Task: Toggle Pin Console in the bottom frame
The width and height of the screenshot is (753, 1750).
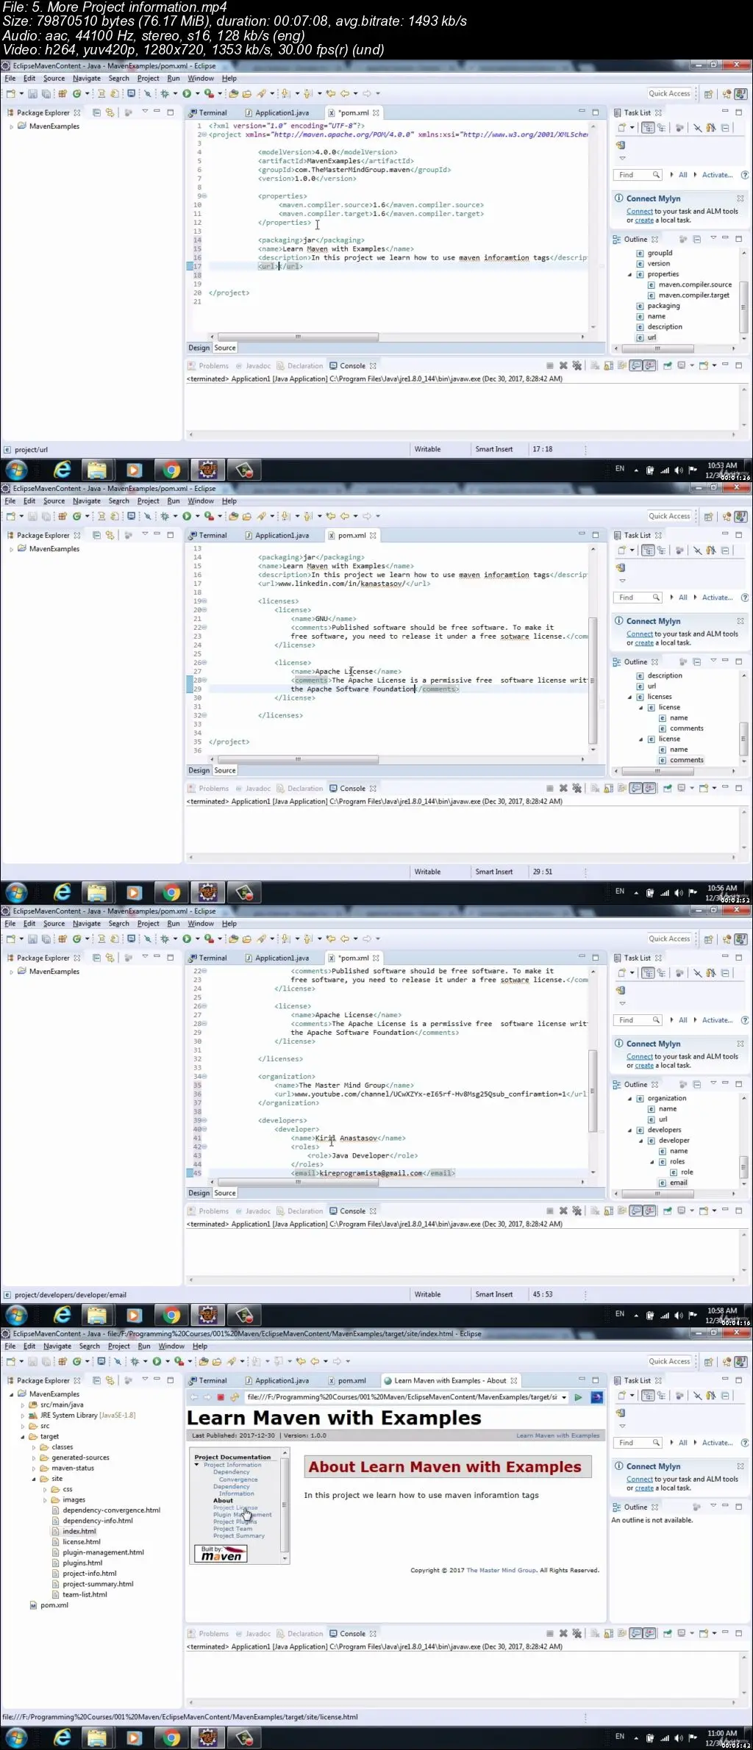Action: point(667,1633)
